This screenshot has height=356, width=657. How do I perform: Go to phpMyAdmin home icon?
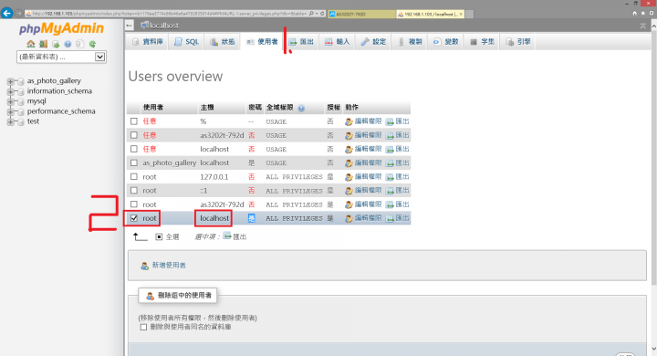point(31,44)
